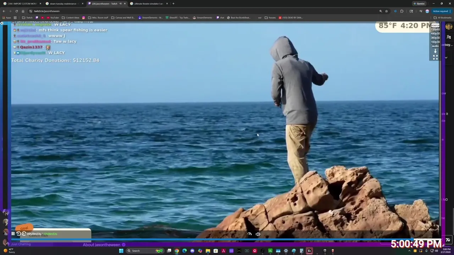Open the Windows Start menu

click(121, 251)
